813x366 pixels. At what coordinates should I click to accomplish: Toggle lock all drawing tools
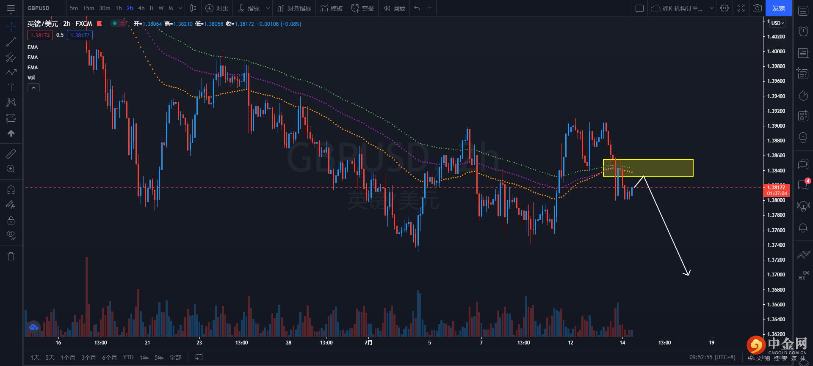click(11, 220)
